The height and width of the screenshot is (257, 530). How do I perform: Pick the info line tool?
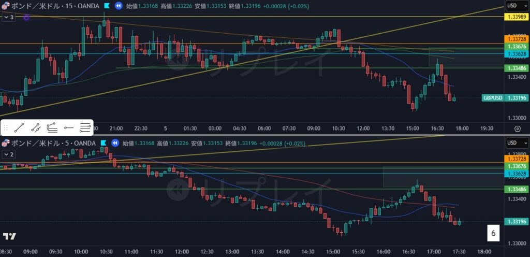[36, 127]
